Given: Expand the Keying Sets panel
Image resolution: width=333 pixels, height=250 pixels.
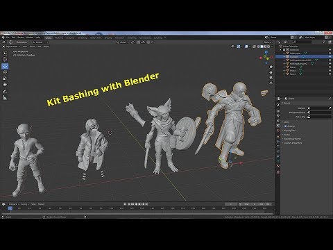Looking at the screenshot, I should tap(289, 131).
